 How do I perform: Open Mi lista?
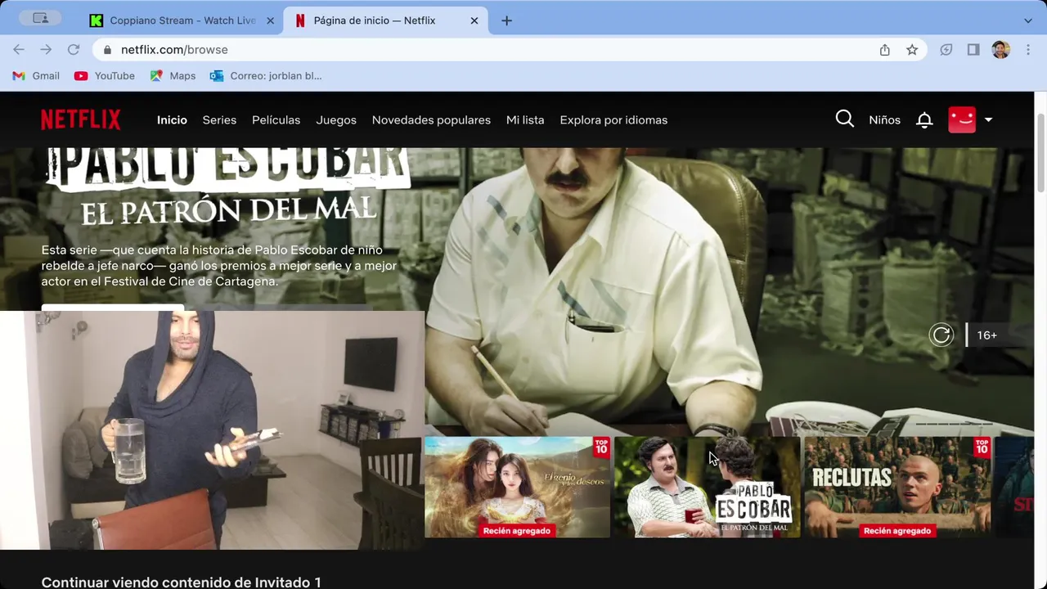coord(525,119)
